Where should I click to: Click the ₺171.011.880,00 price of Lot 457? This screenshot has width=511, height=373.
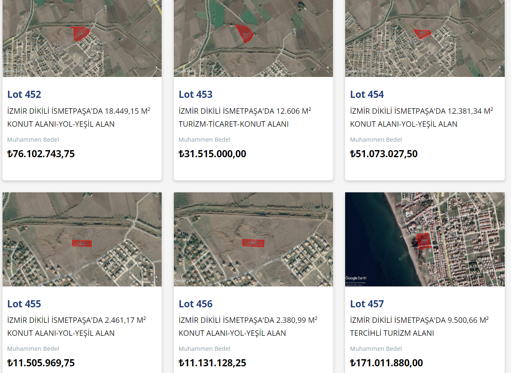[387, 363]
